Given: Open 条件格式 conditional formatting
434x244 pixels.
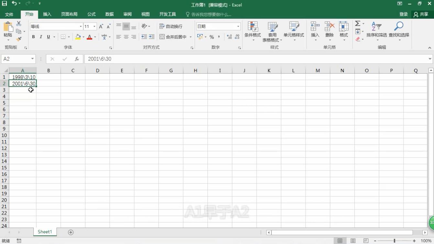Looking at the screenshot, I should (x=252, y=31).
